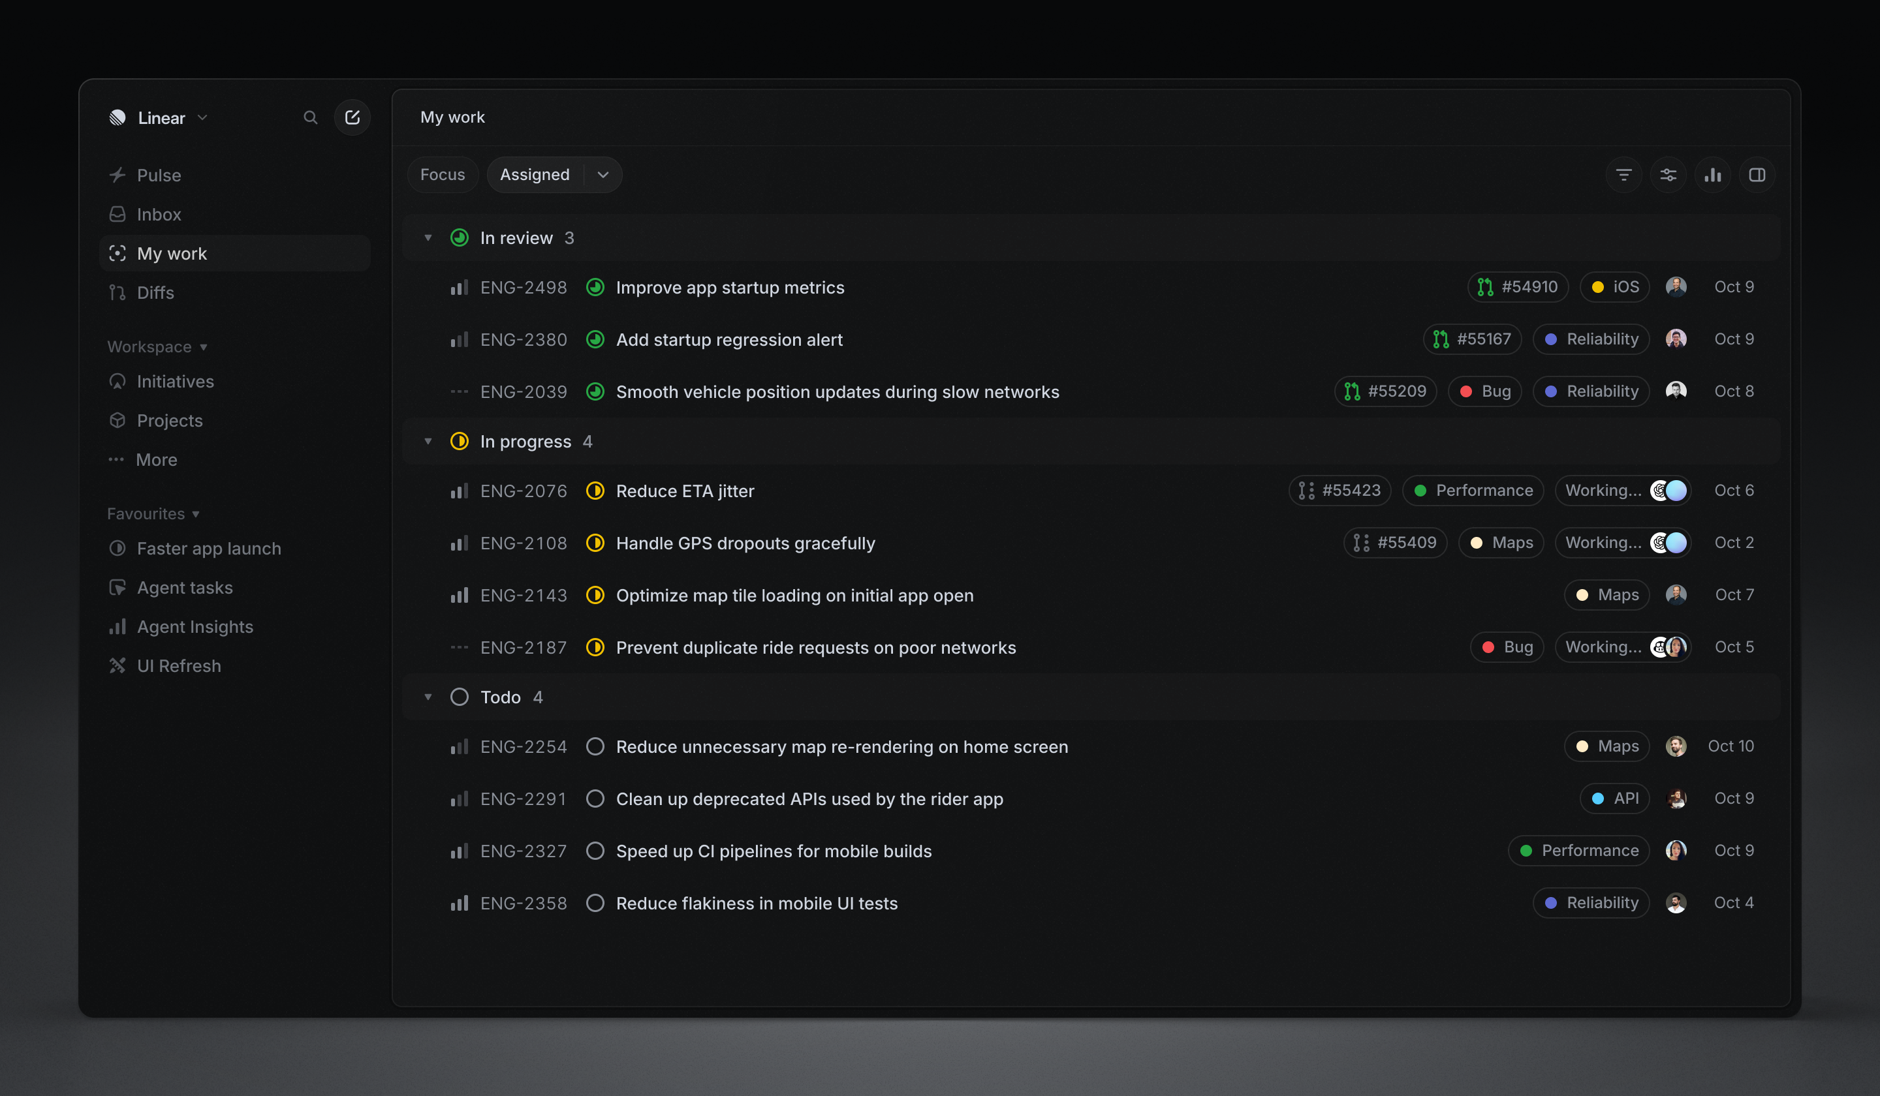
Task: Open display options sliders icon
Action: [x=1668, y=175]
